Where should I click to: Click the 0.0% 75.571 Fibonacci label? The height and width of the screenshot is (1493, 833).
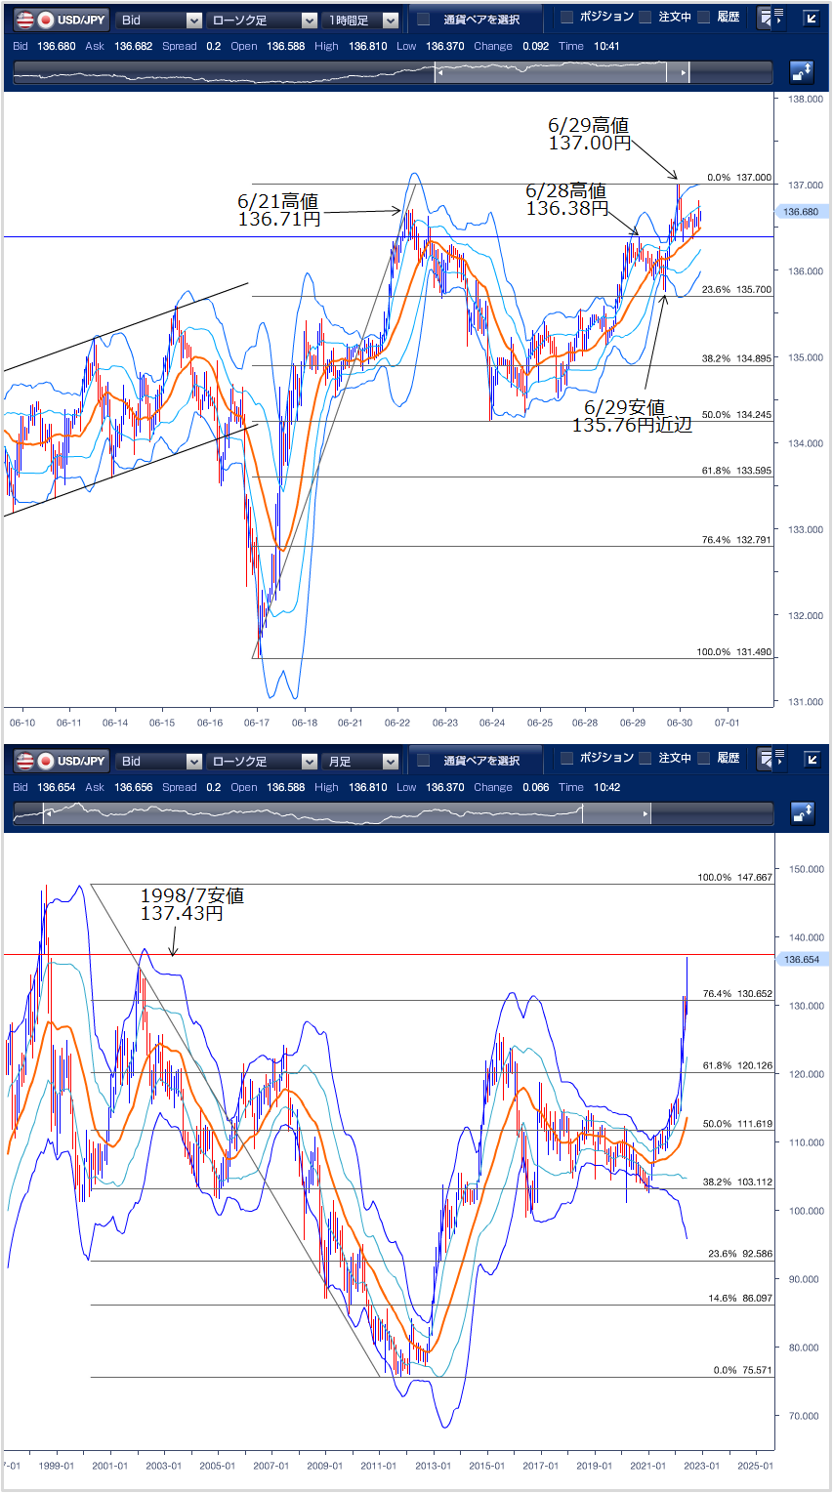tap(743, 1371)
